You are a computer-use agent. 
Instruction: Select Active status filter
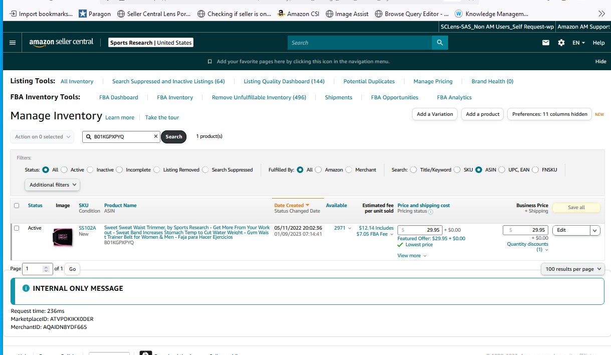tap(64, 169)
